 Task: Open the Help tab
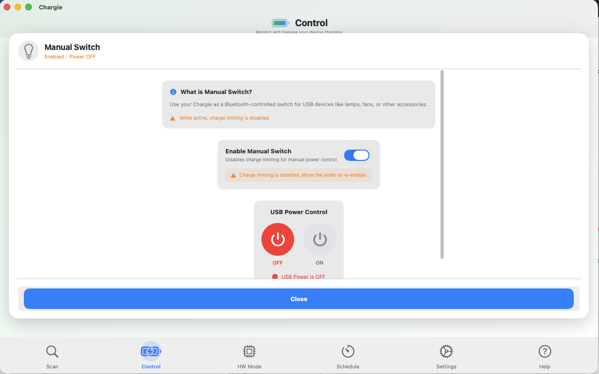tap(544, 356)
